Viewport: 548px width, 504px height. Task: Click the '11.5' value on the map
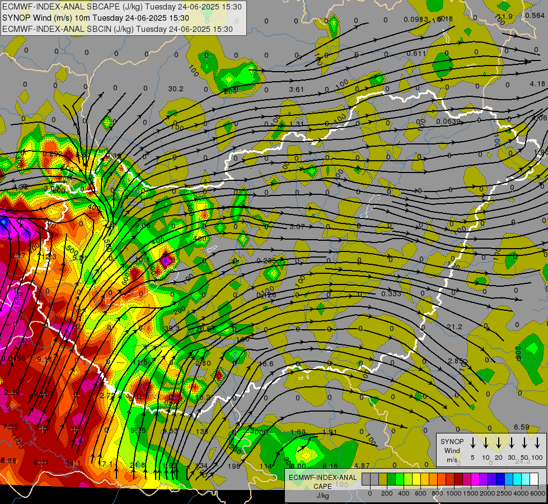click(x=140, y=362)
